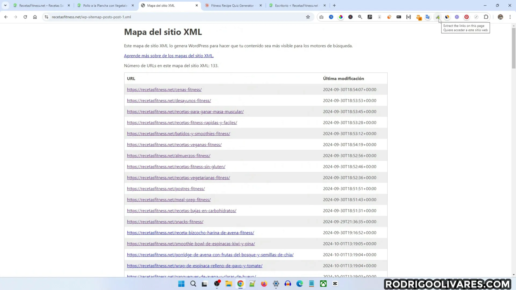Open the ColorZilla color picker extension
Image resolution: width=516 pixels, height=290 pixels.
pos(341,17)
